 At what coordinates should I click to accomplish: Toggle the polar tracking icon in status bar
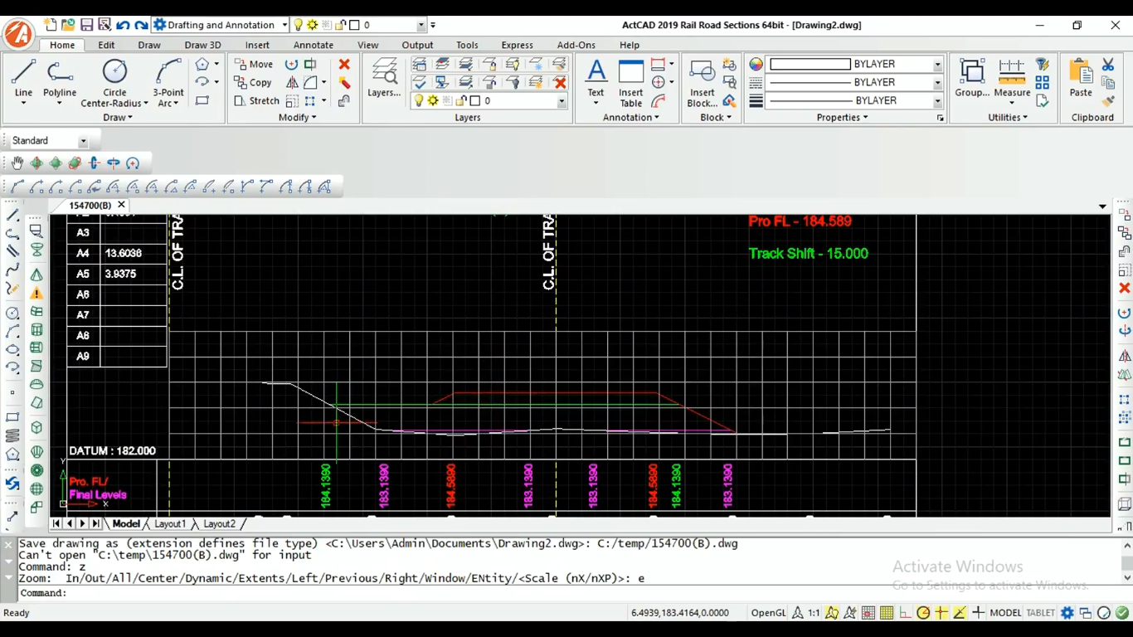point(923,613)
